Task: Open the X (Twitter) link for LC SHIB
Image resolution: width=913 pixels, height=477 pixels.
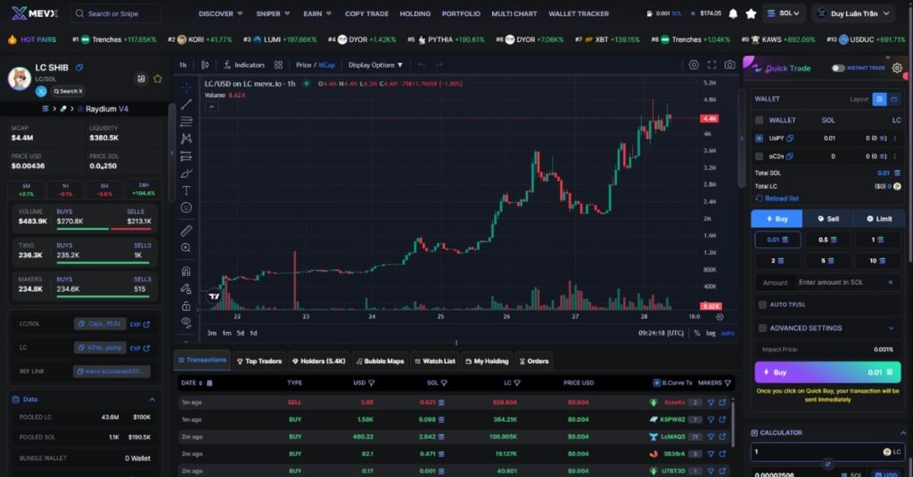Action: pyautogui.click(x=41, y=91)
